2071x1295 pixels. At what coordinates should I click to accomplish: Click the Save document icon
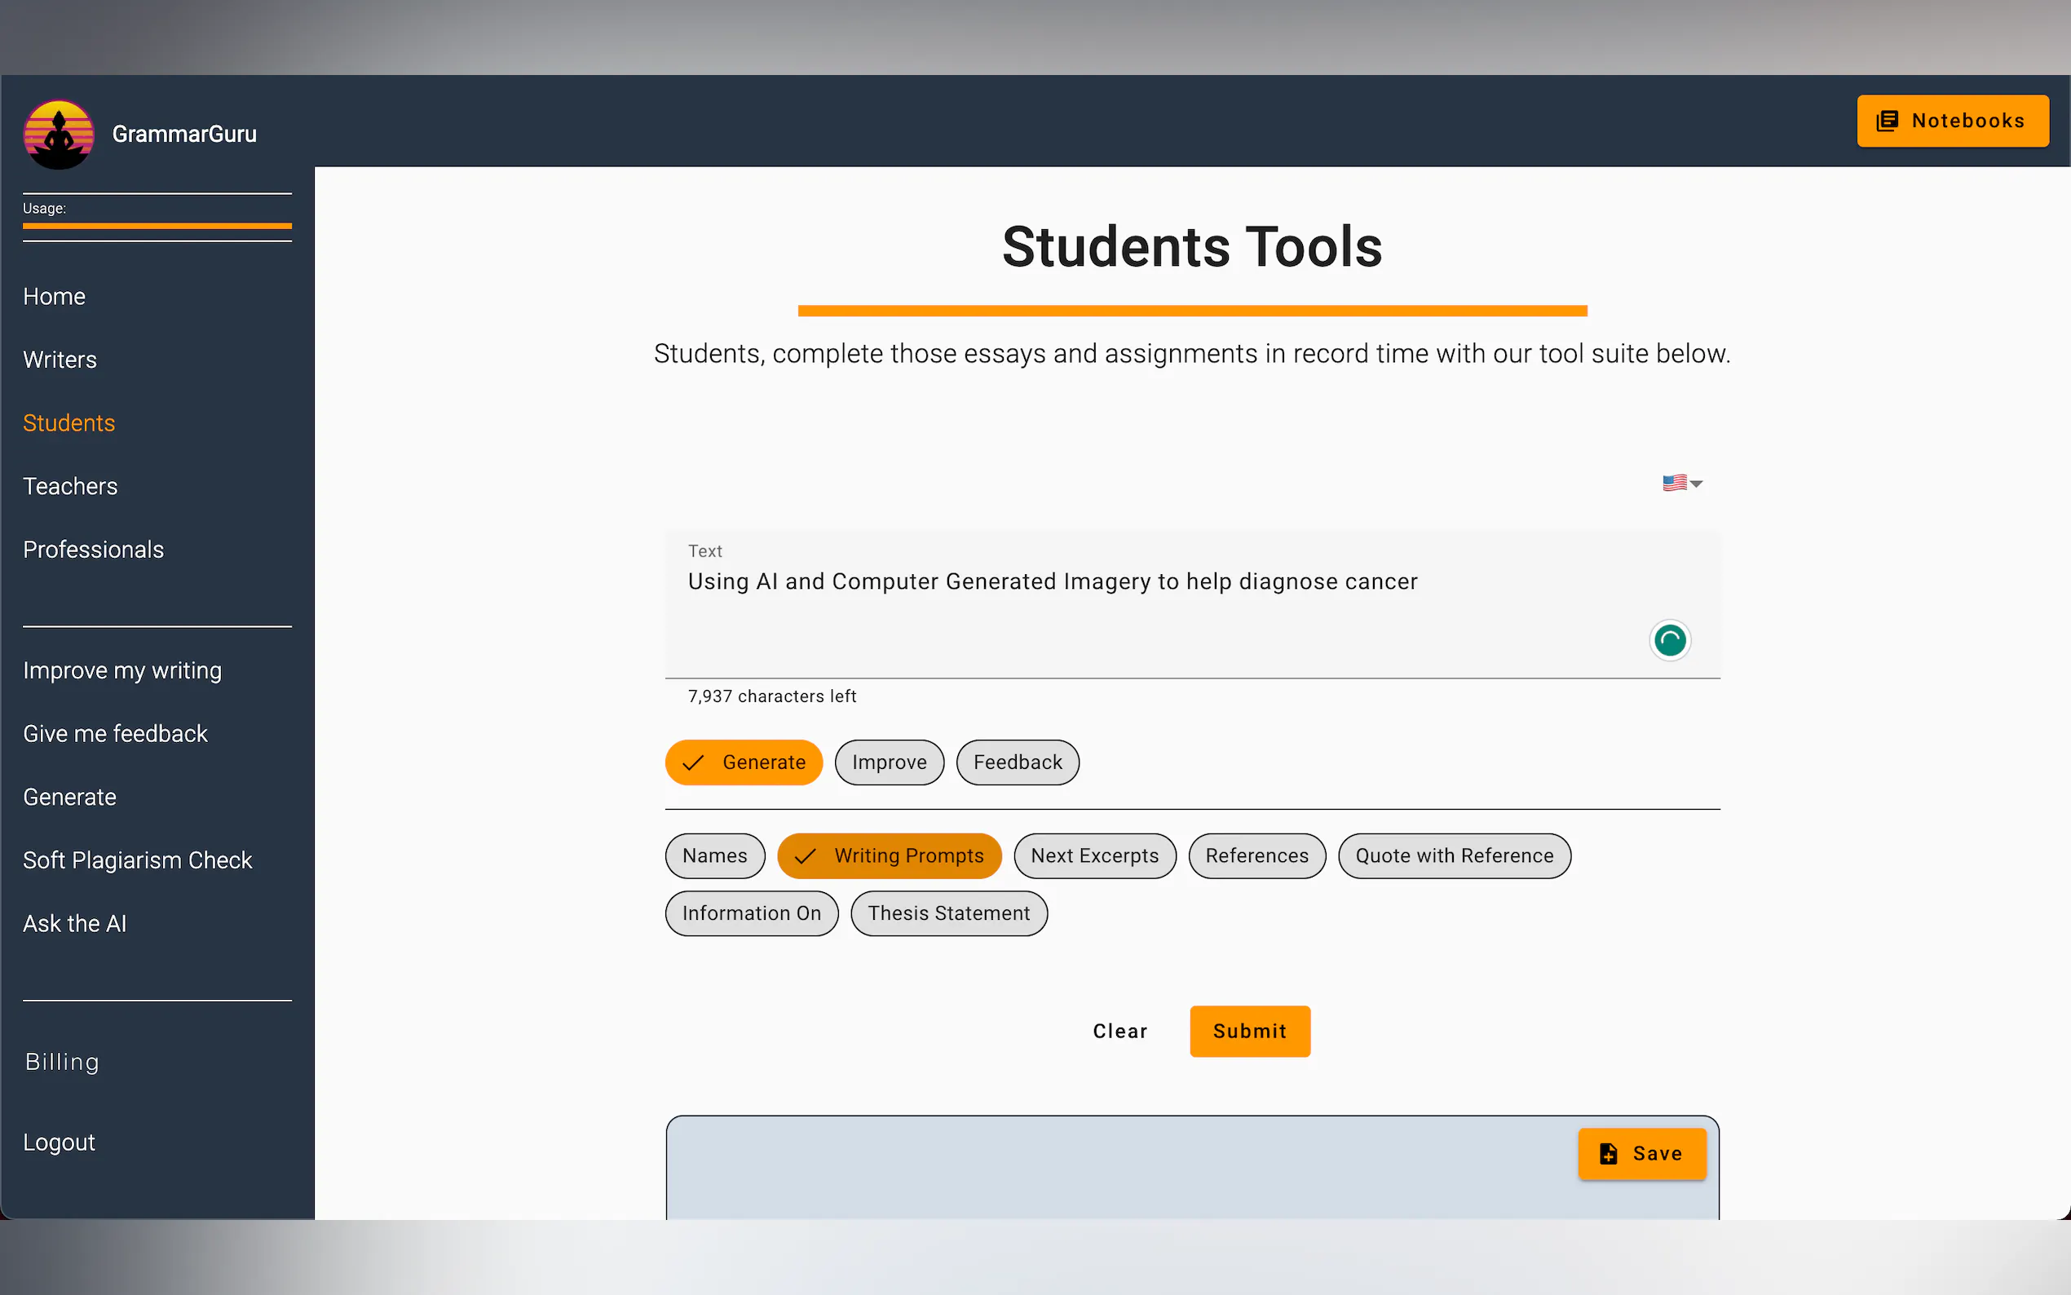click(1608, 1154)
